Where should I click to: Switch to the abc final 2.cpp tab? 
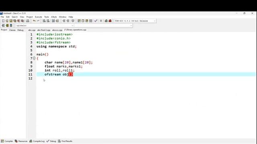44,30
